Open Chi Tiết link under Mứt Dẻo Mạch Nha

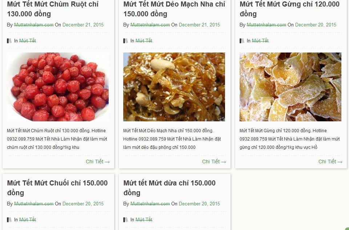(214, 162)
